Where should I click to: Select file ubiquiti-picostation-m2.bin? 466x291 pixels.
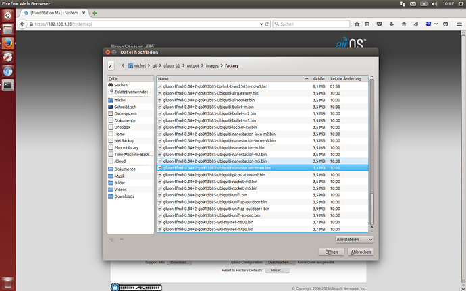click(x=263, y=175)
